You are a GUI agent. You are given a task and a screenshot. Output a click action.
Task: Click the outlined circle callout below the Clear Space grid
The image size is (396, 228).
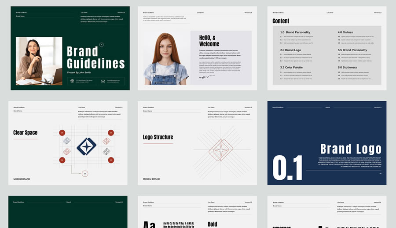[85, 174]
